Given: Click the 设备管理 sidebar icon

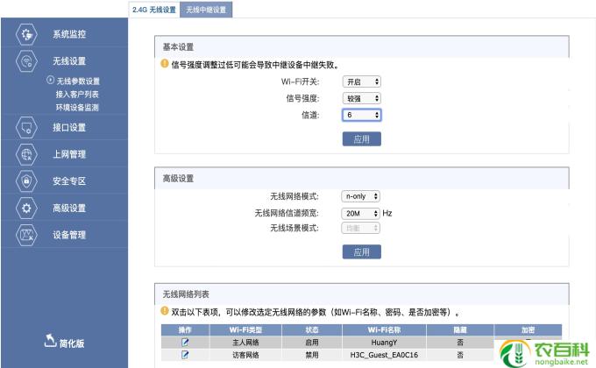Looking at the screenshot, I should (27, 234).
